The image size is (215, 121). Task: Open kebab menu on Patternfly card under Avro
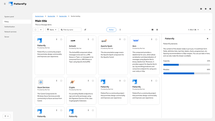point(152,81)
